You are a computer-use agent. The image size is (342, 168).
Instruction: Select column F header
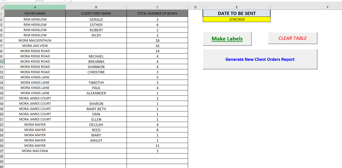(x=327, y=7)
